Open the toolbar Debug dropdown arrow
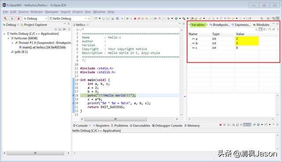This screenshot has width=282, height=162. pos(172,18)
